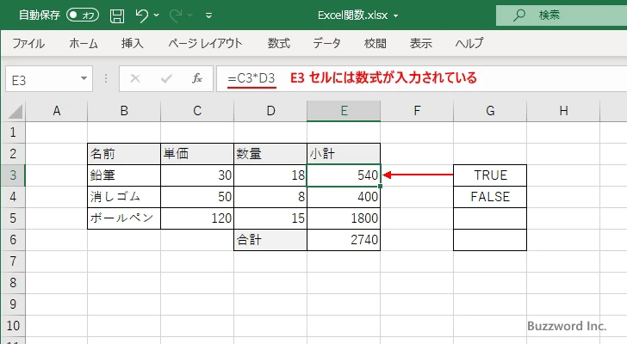Select column D header
Screen dimensions: 627x344
tap(270, 111)
